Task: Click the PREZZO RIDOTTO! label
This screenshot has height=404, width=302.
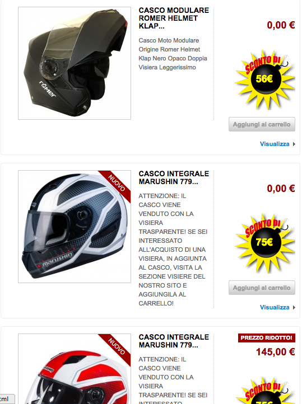Action: [x=266, y=338]
